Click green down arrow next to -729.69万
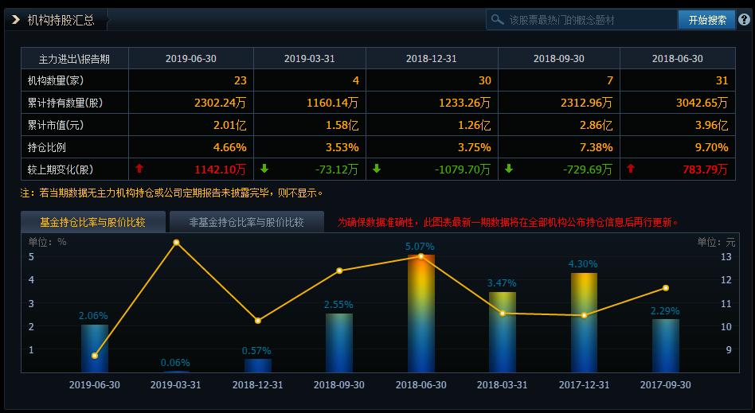Image resolution: width=755 pixels, height=413 pixels. (x=508, y=169)
